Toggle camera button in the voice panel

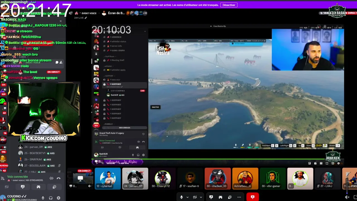(x=7, y=187)
